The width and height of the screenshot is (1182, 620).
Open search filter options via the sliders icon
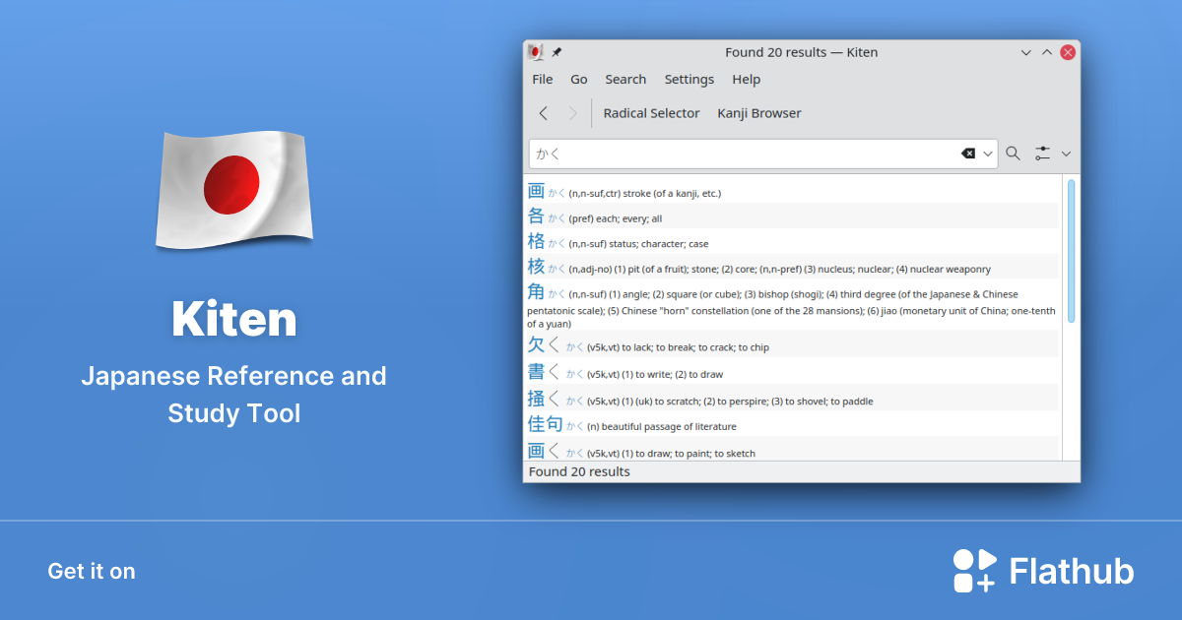[1043, 154]
